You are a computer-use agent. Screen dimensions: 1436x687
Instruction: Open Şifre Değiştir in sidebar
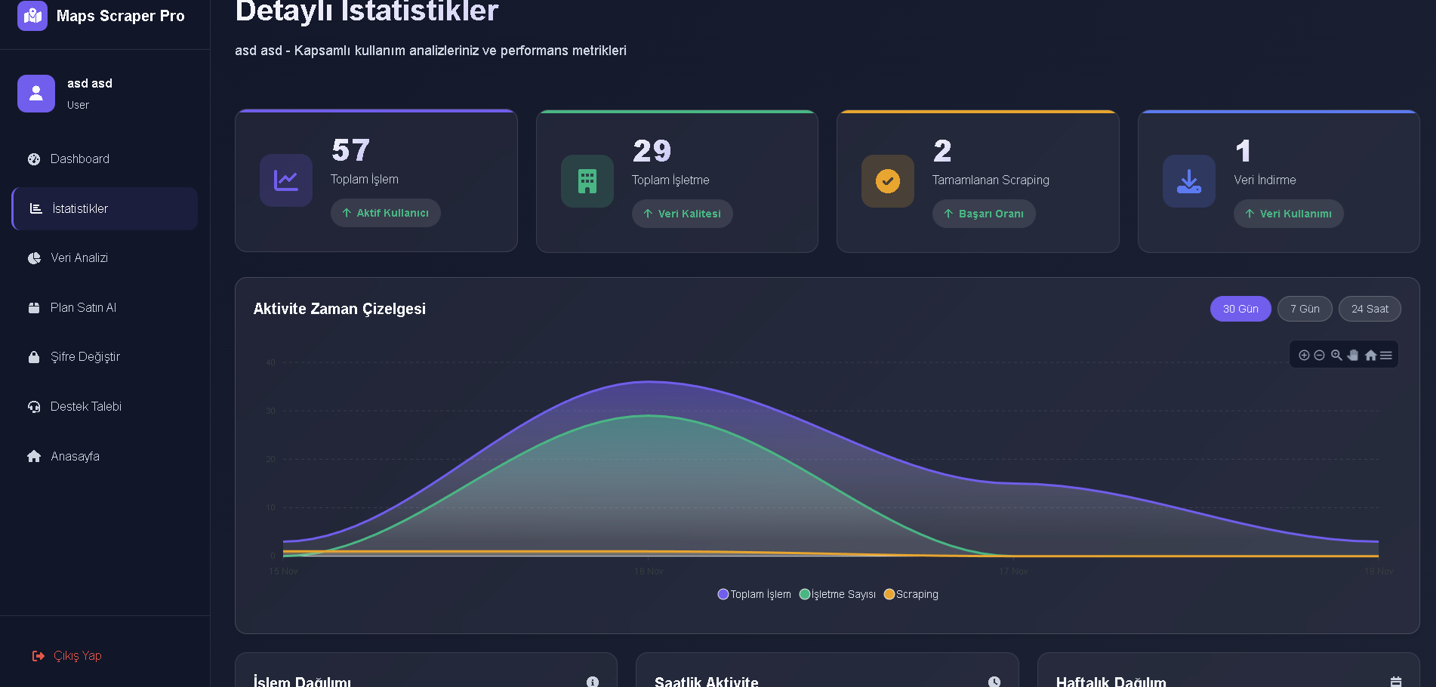pyautogui.click(x=105, y=357)
